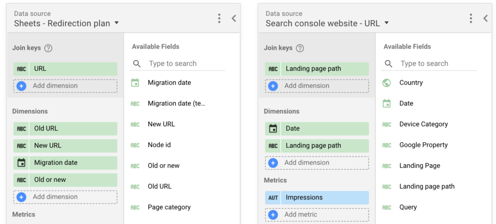Click the calendar icon on the Migration date dimension chip
Screen dimensions: 496x224
click(x=21, y=163)
